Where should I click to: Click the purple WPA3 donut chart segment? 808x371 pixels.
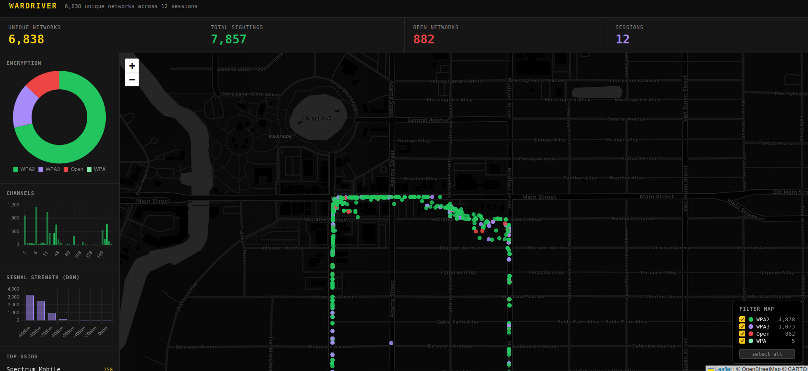click(24, 107)
